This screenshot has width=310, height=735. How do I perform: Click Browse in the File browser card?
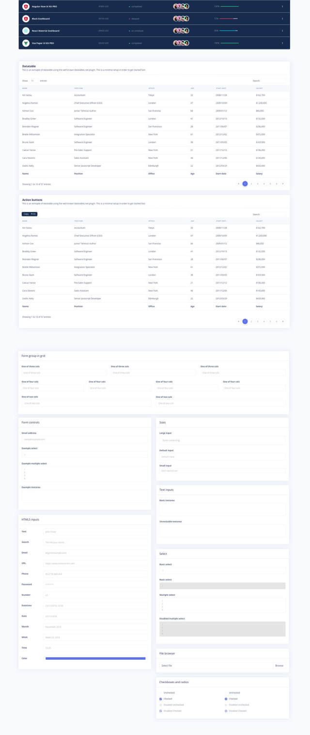tap(279, 666)
